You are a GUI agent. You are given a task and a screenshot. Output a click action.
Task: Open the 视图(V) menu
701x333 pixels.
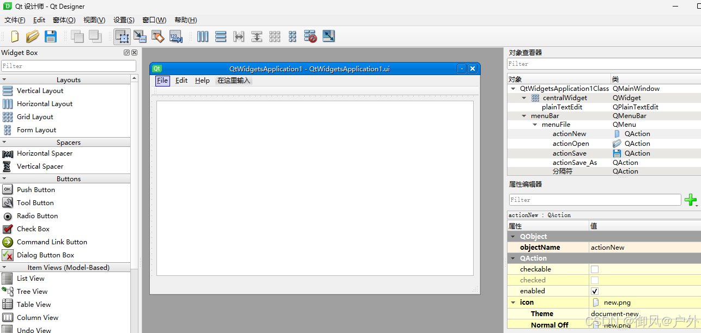[94, 20]
